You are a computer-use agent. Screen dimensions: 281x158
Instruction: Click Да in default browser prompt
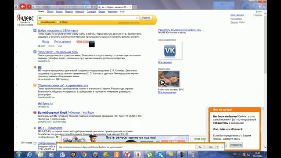click(x=200, y=147)
